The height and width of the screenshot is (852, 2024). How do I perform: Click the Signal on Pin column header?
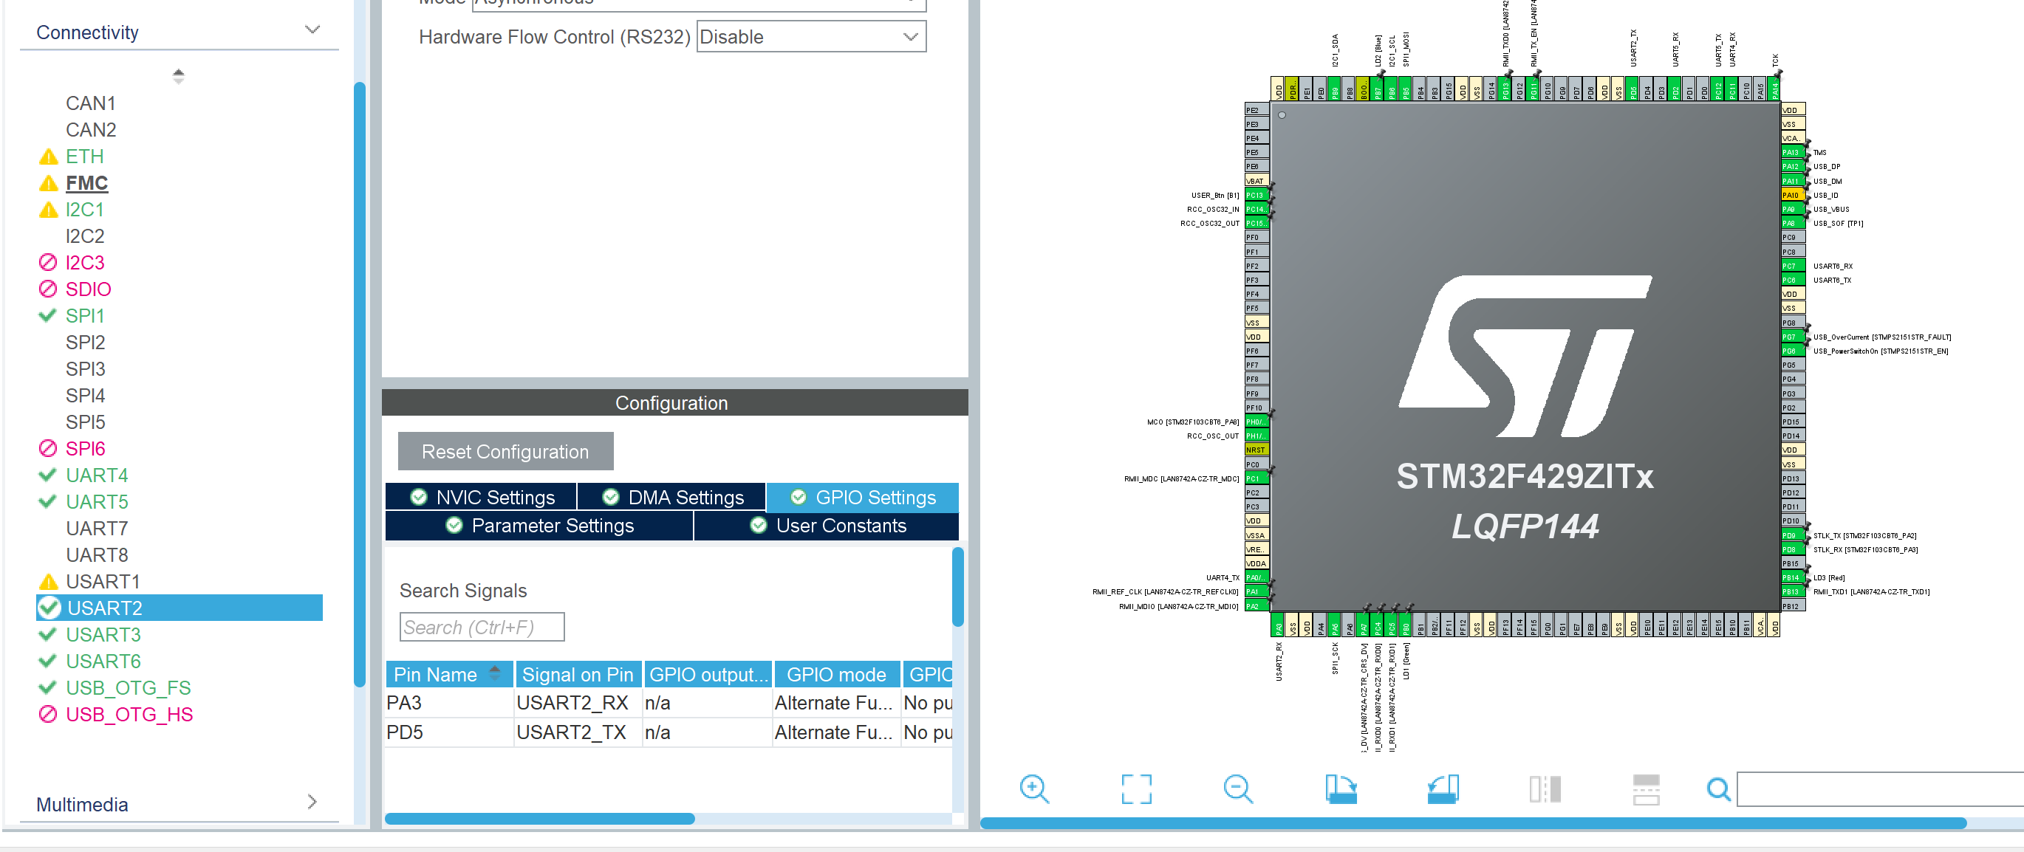(578, 675)
